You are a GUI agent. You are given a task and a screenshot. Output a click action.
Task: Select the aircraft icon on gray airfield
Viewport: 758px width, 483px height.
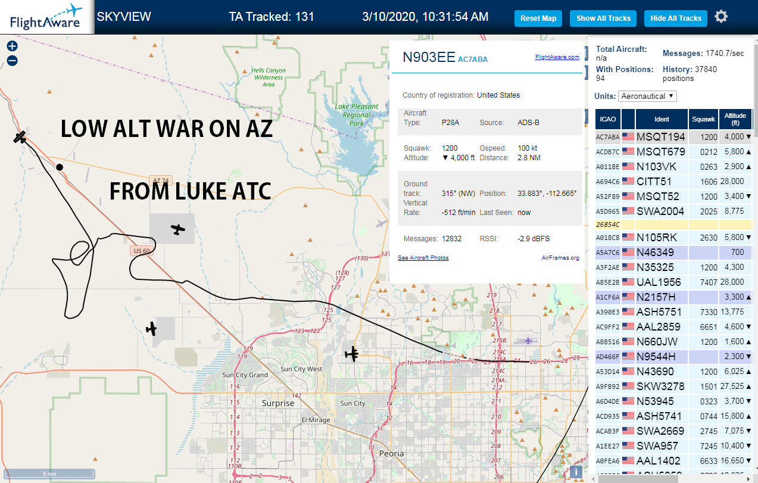(177, 229)
